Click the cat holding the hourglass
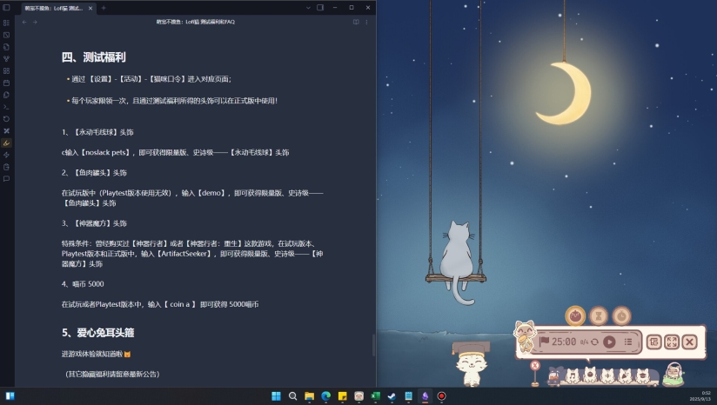717x405 pixels. pos(525,336)
